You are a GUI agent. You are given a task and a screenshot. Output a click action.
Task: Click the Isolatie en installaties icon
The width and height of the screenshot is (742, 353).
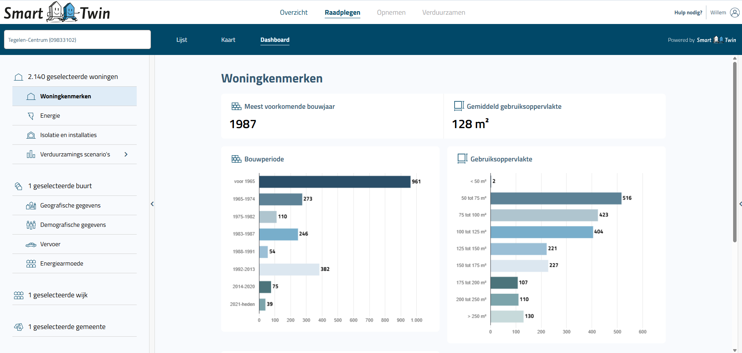tap(31, 135)
